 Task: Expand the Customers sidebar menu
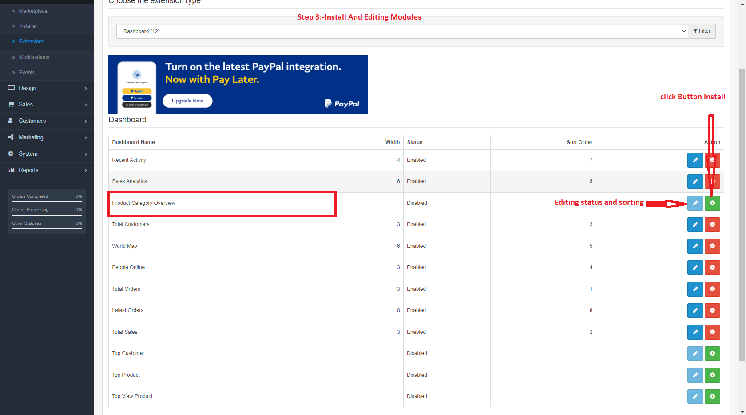(x=47, y=121)
